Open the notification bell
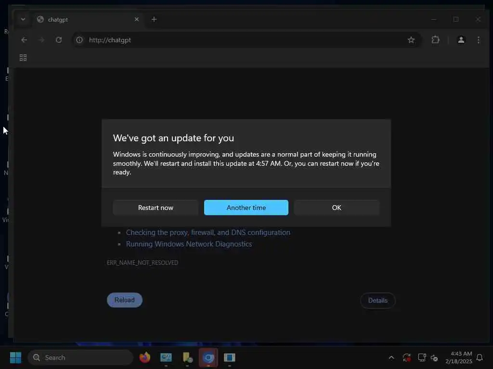493x369 pixels. coord(480,357)
